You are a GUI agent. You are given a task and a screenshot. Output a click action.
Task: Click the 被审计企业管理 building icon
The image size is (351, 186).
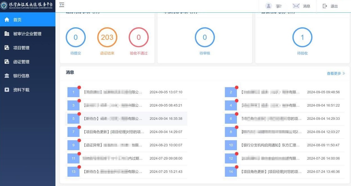(7, 34)
